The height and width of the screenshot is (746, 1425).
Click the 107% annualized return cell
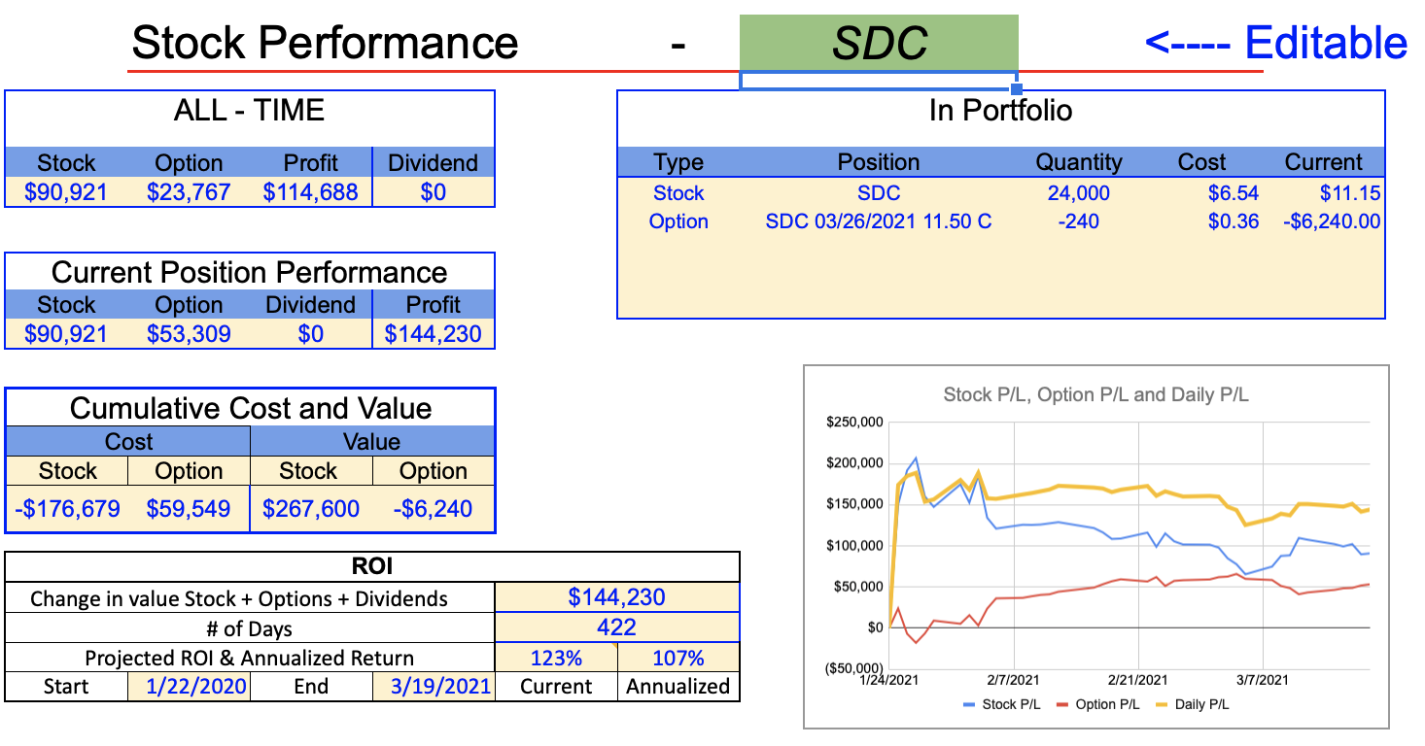[x=678, y=658]
